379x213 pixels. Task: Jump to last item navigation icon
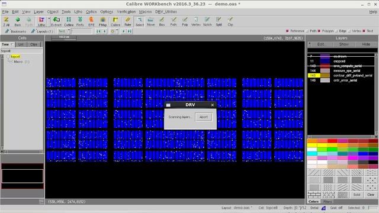pyautogui.click(x=130, y=31)
